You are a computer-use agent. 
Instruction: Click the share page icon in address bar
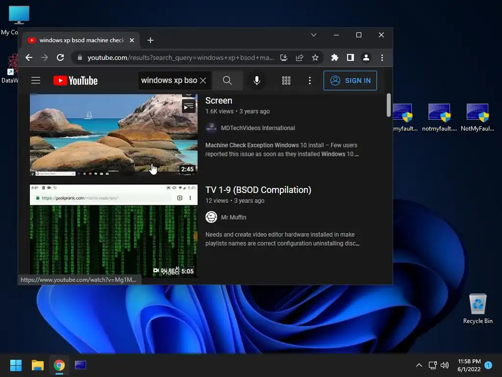pyautogui.click(x=300, y=57)
